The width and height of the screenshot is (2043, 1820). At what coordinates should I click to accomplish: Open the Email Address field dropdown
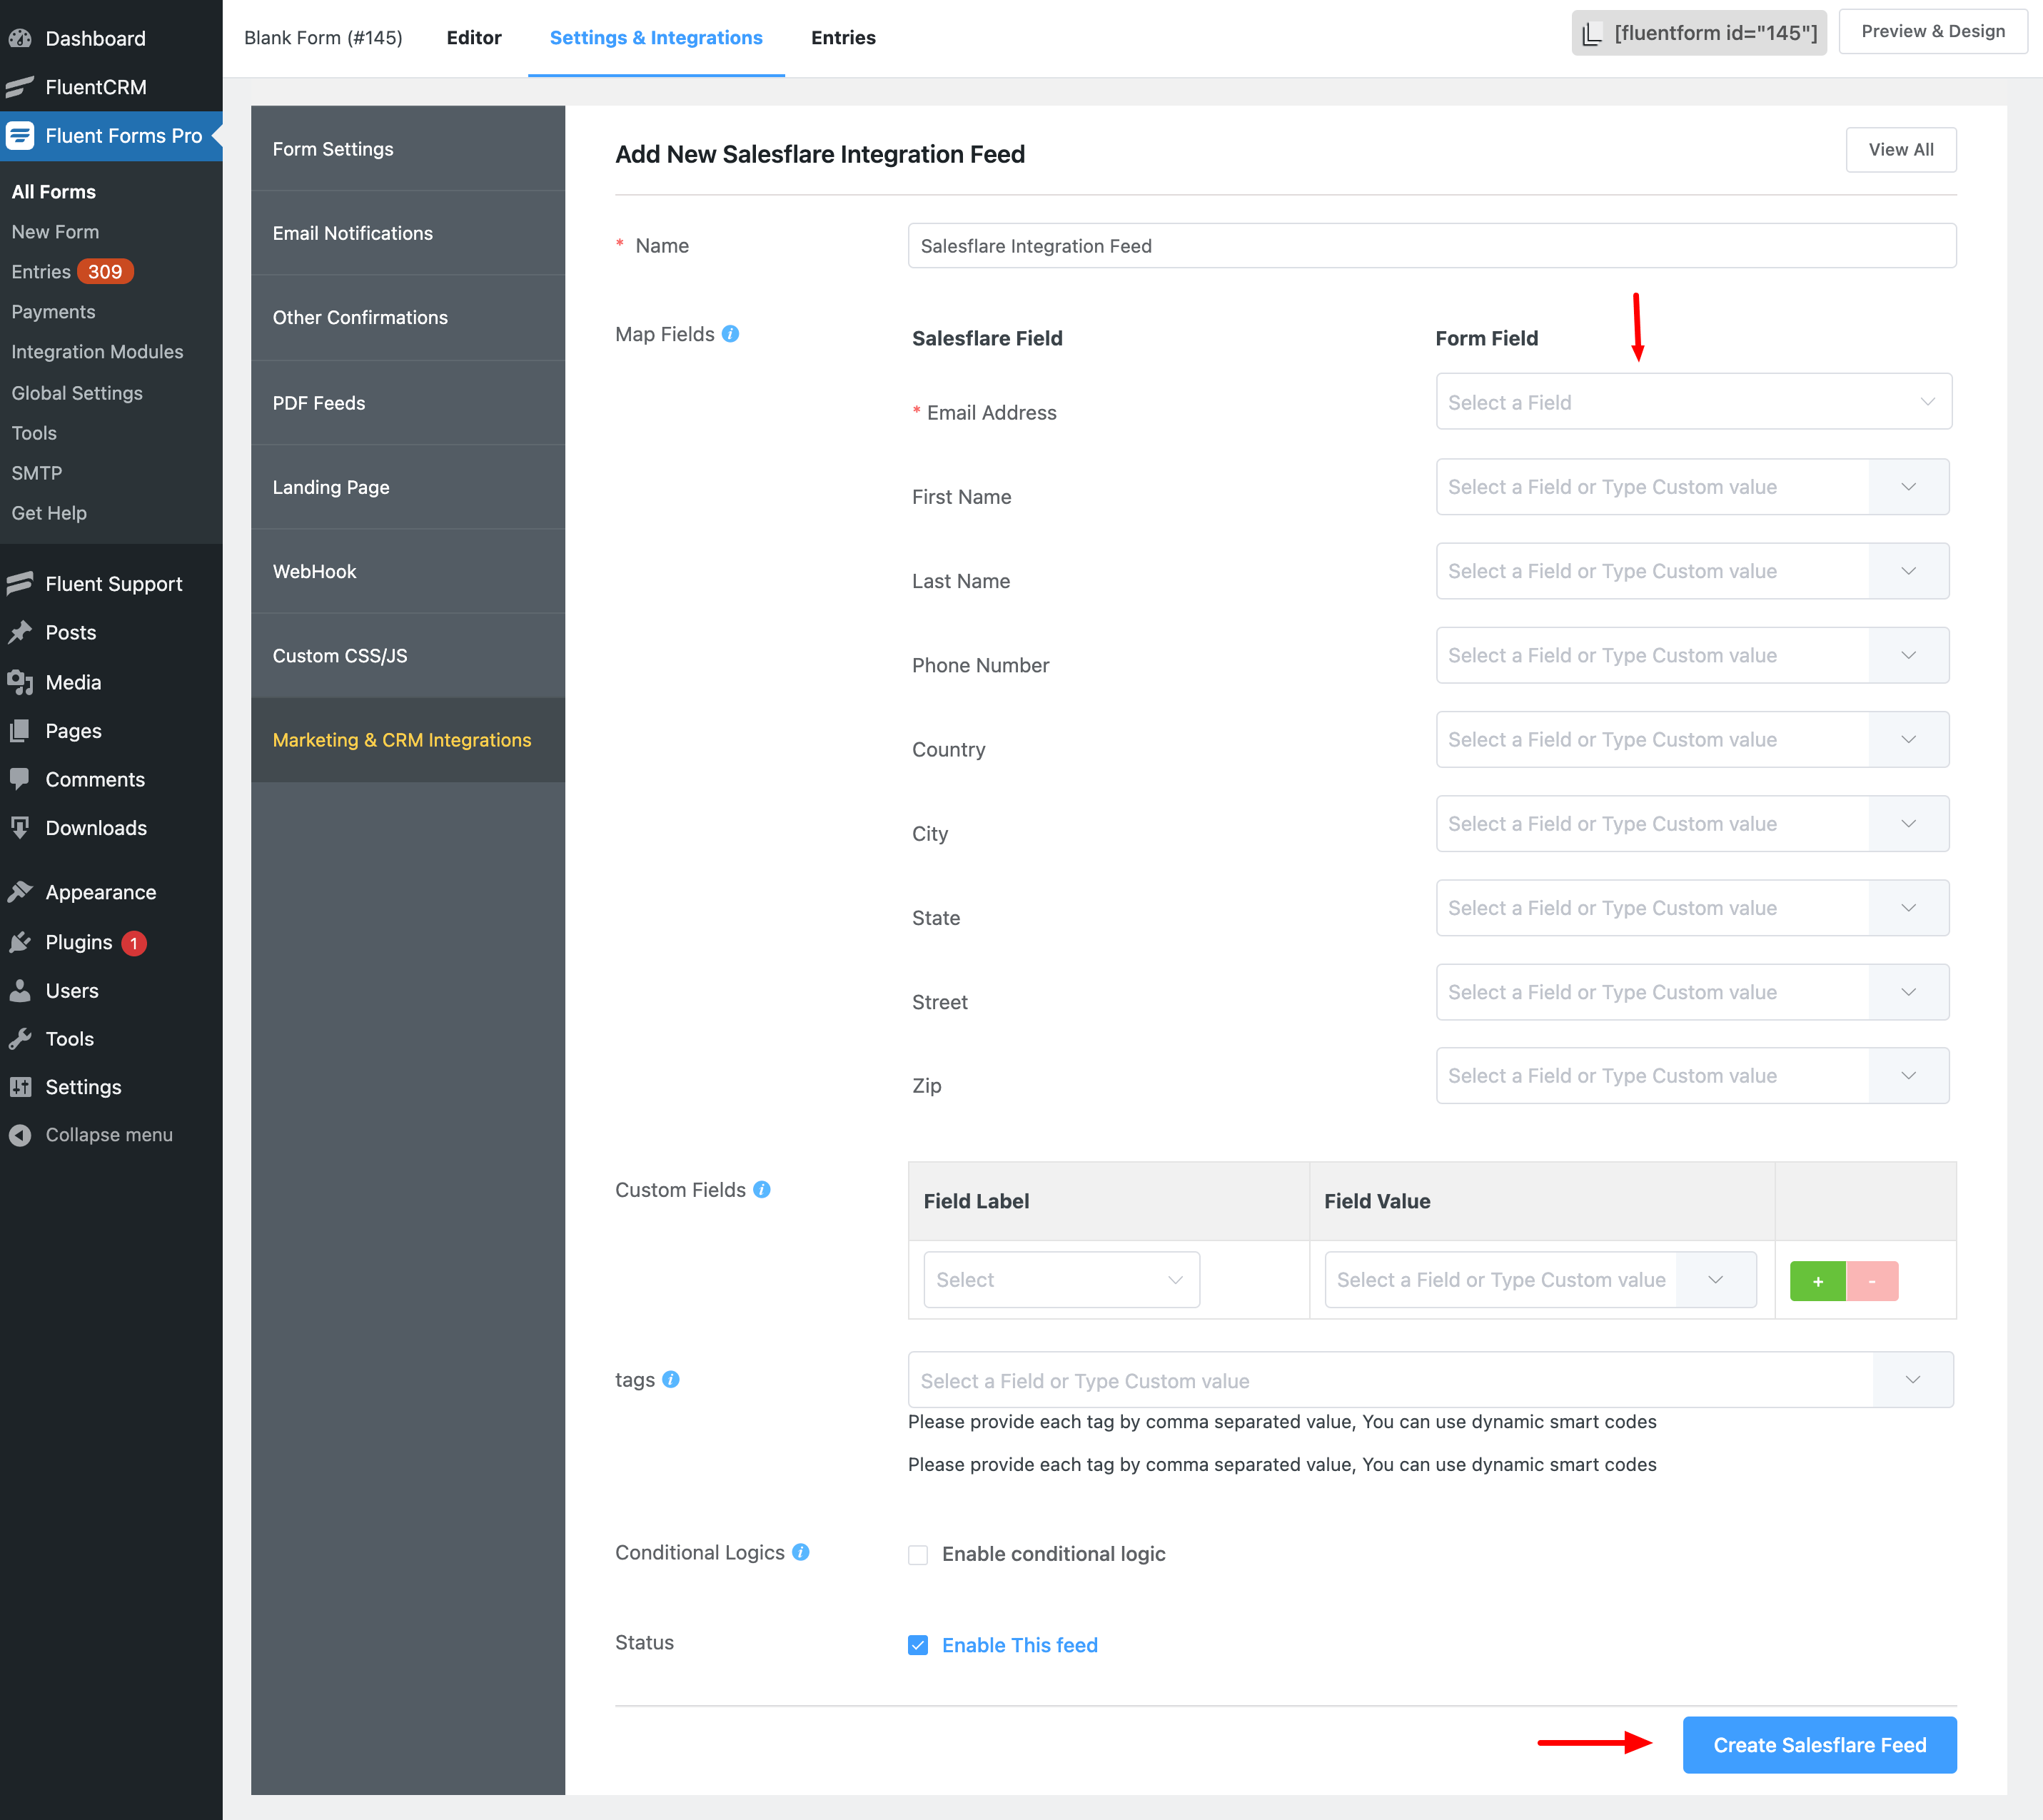[x=1693, y=402]
